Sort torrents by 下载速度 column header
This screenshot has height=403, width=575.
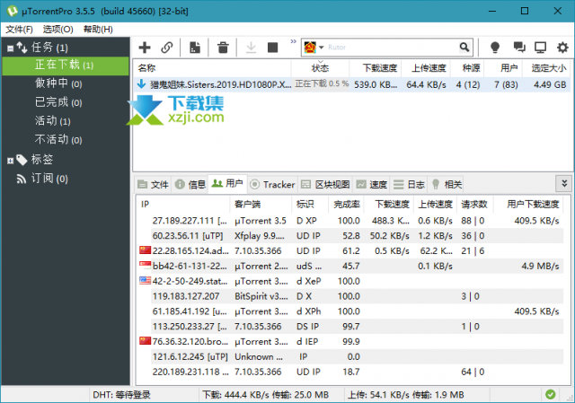[x=376, y=68]
